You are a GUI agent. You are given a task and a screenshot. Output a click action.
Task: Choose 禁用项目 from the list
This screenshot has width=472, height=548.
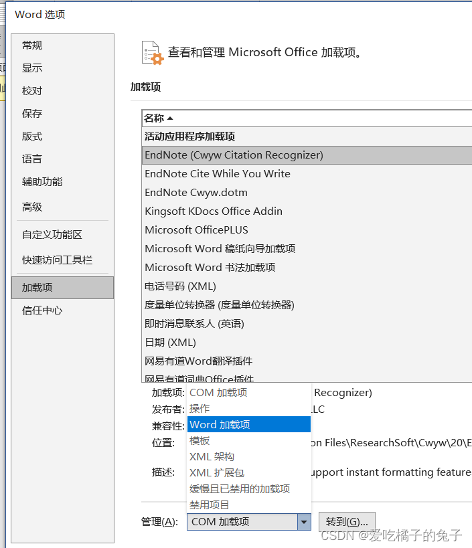tap(249, 505)
